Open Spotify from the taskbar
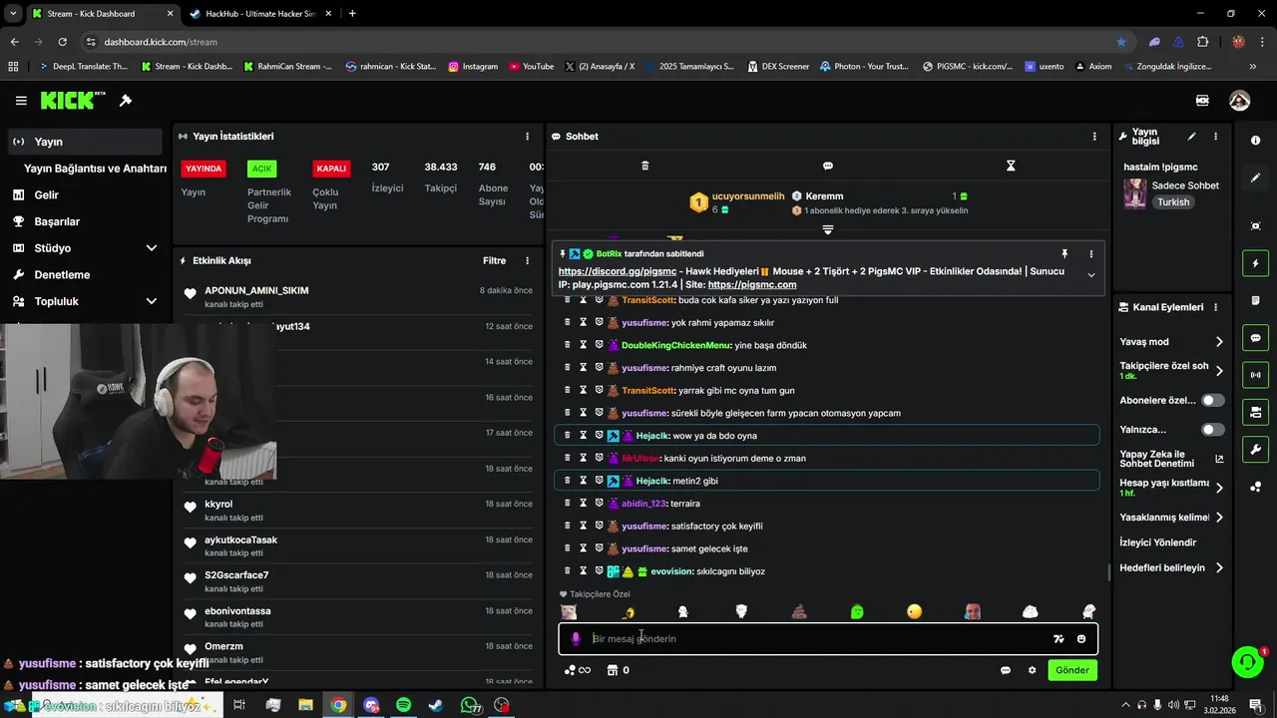This screenshot has height=718, width=1277. point(403,705)
